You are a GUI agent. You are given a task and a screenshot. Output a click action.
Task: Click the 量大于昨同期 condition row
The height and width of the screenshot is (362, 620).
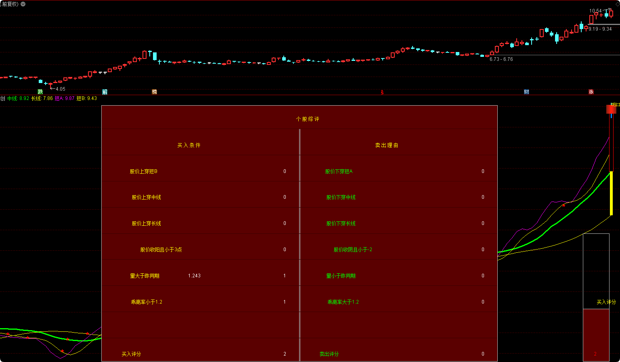coord(145,276)
